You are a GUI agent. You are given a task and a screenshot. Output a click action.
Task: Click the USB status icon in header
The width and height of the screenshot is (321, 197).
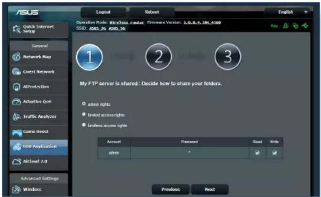tap(305, 26)
